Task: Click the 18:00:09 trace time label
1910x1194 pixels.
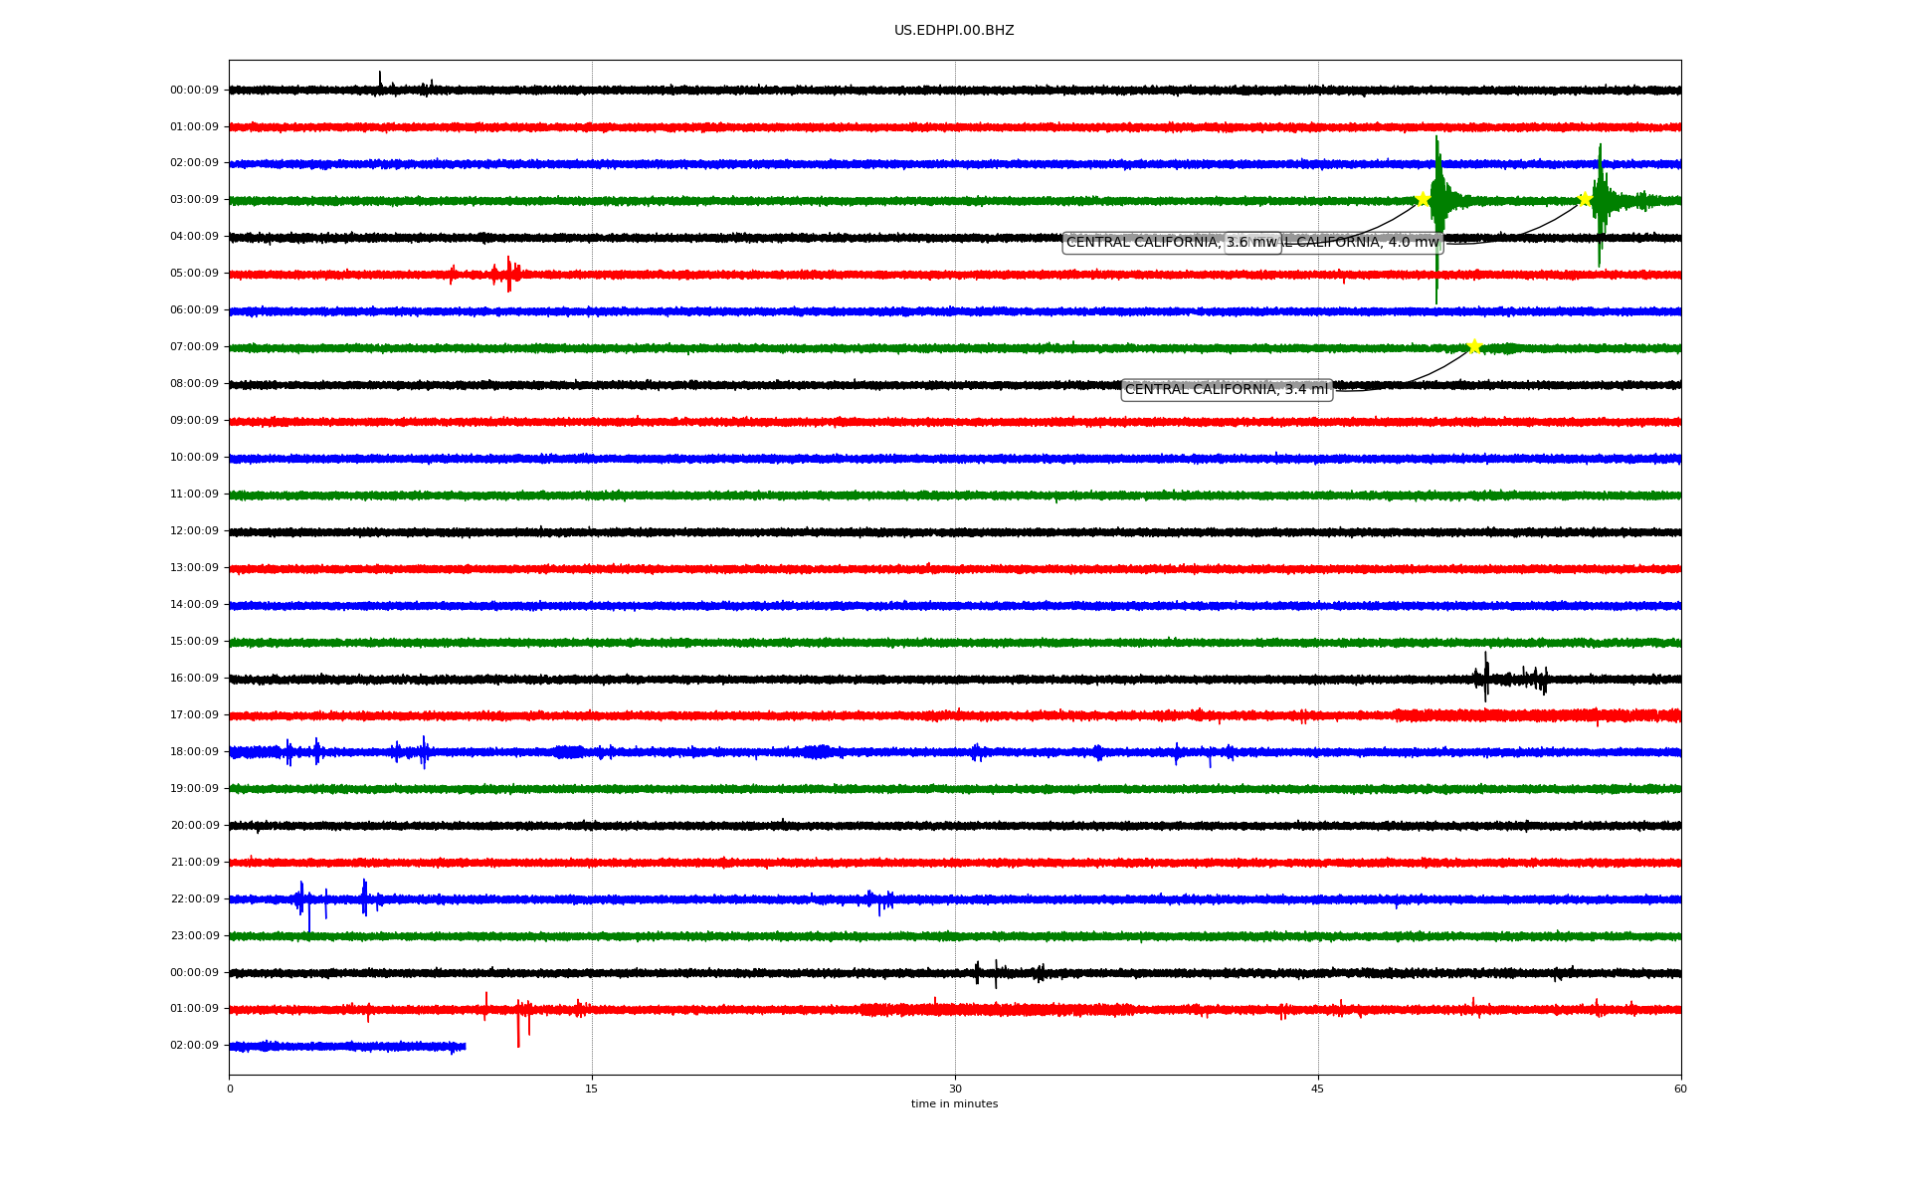Action: (194, 752)
